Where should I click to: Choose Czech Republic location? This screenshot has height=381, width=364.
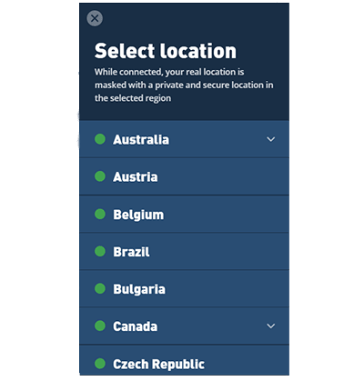184,360
